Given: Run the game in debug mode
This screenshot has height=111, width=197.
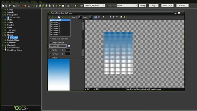Looking at the screenshot, I should [22, 6].
